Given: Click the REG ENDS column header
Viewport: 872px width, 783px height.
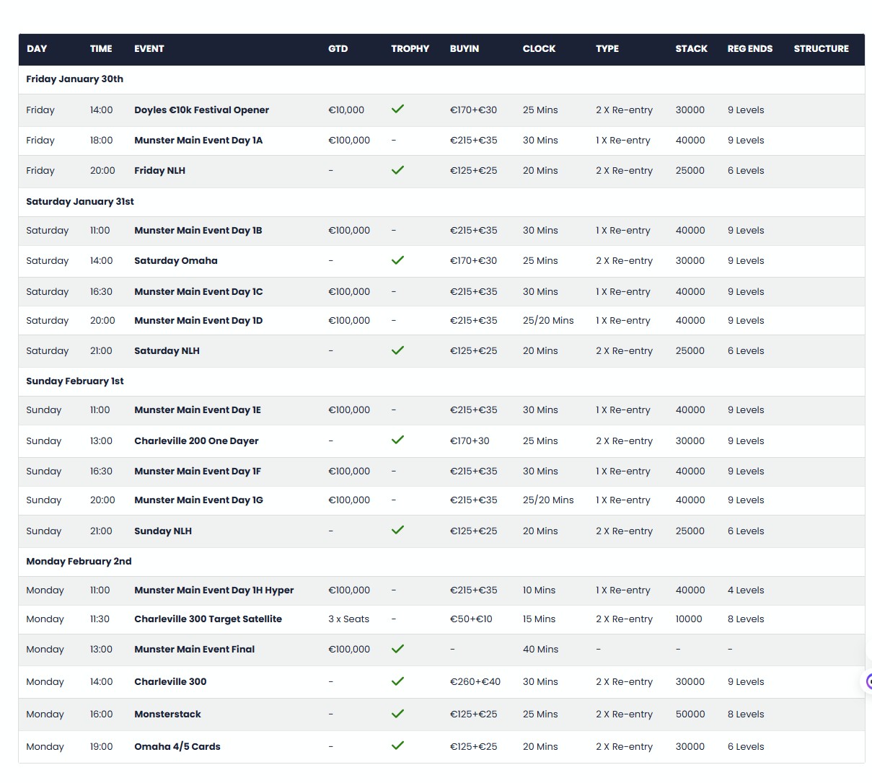Looking at the screenshot, I should coord(749,49).
